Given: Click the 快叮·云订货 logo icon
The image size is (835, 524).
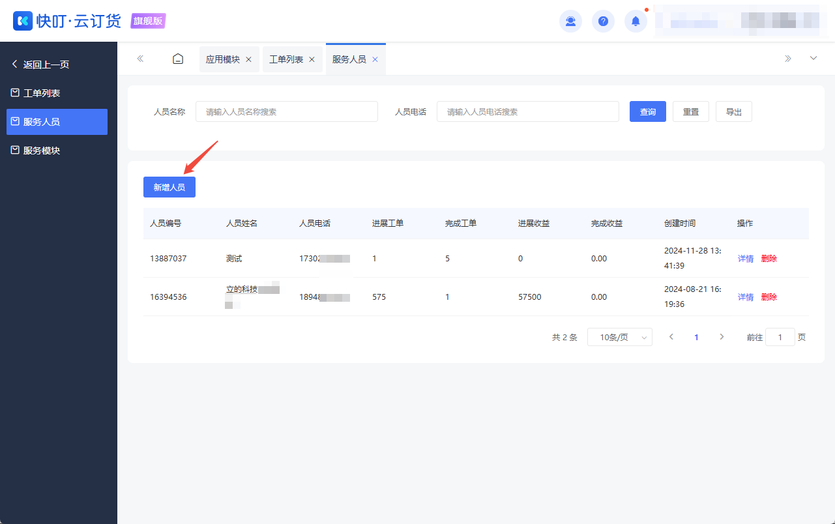Looking at the screenshot, I should tap(23, 21).
